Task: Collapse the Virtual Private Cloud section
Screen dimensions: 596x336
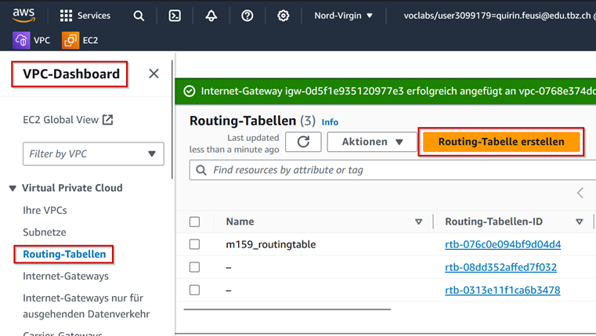Action: coord(13,188)
